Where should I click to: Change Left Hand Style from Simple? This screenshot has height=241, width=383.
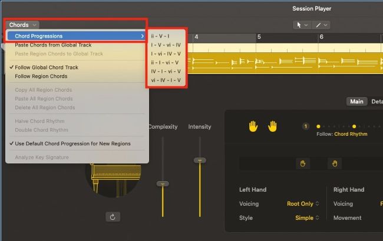pyautogui.click(x=307, y=217)
